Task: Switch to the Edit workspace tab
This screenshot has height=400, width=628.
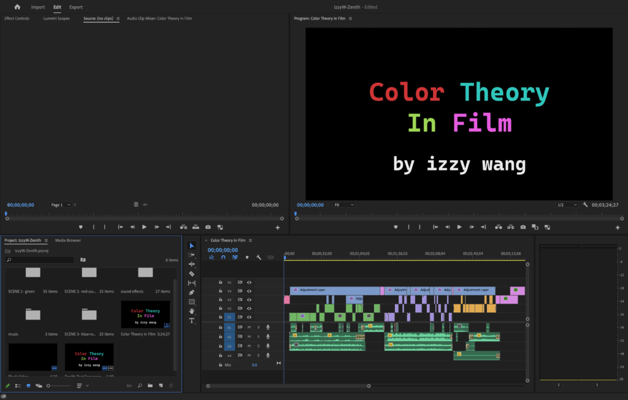Action: point(57,7)
